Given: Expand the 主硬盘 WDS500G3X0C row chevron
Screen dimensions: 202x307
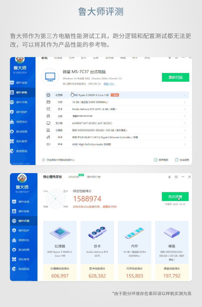Looking at the screenshot, I should click(x=185, y=130).
